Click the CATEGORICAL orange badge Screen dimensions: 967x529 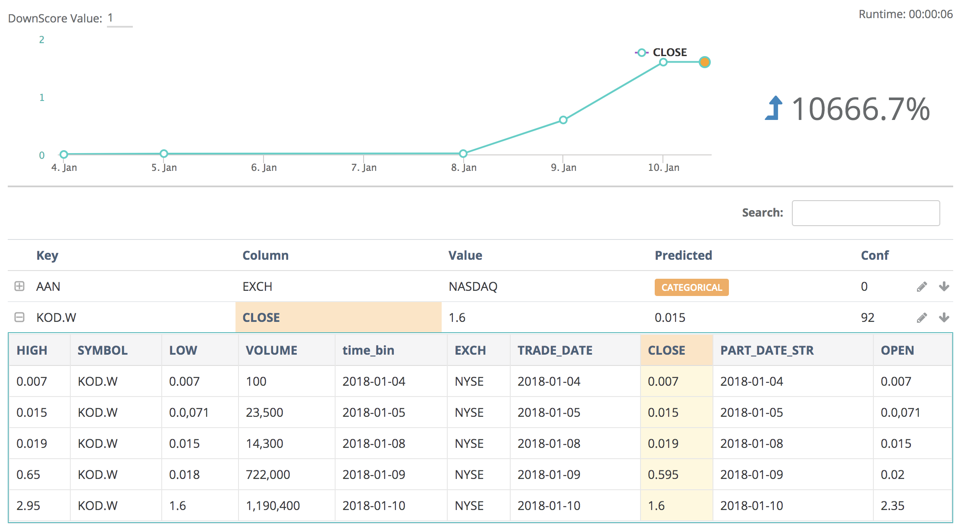point(691,287)
